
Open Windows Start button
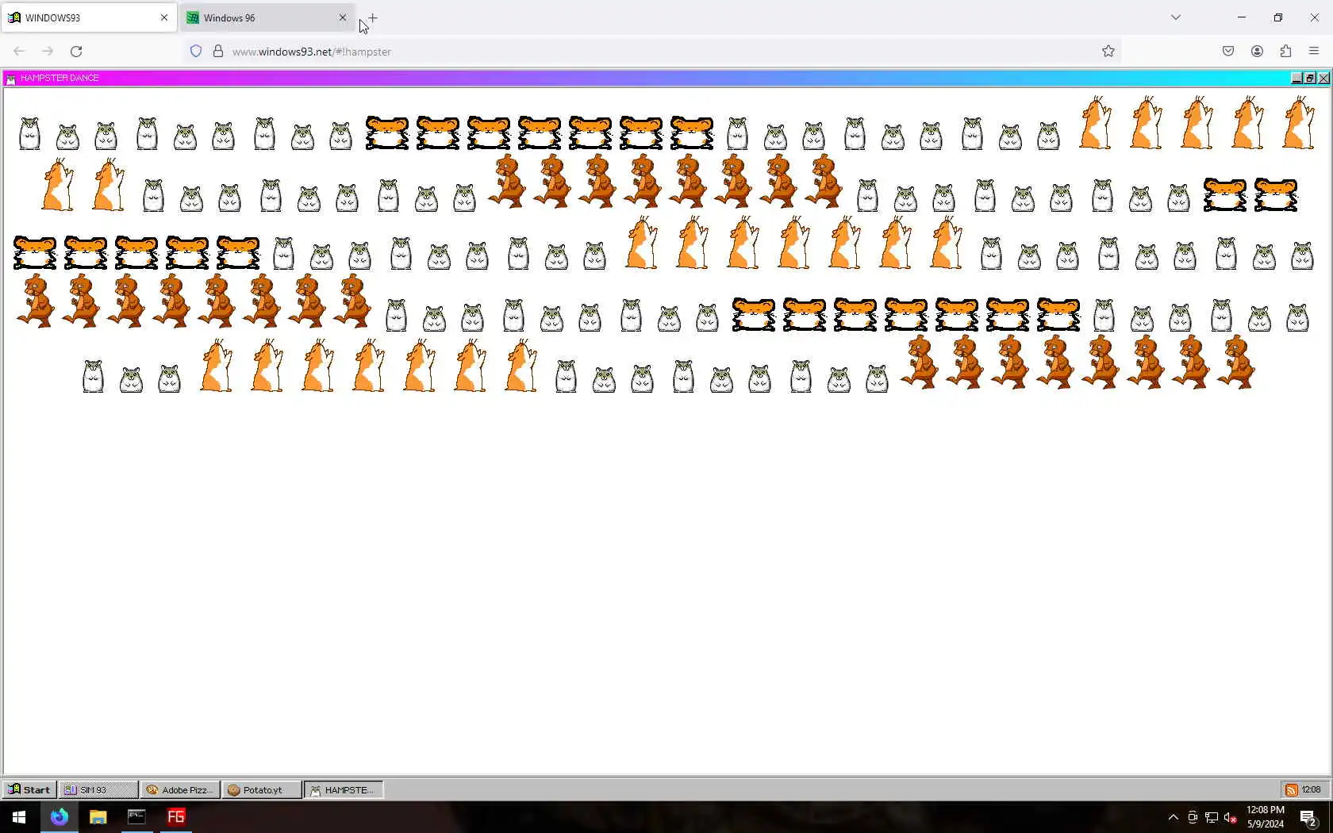(19, 816)
